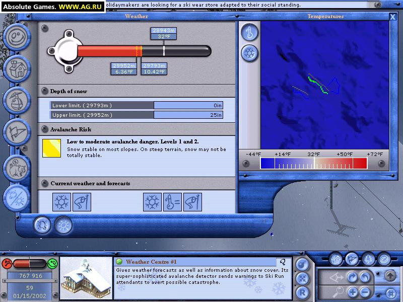403x302 pixels.
Task: Click the 28943m altitude label above thermometer
Action: click(x=164, y=30)
